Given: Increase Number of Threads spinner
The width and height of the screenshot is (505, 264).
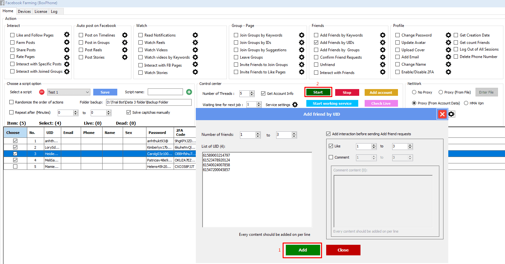Looking at the screenshot, I should click(252, 92).
